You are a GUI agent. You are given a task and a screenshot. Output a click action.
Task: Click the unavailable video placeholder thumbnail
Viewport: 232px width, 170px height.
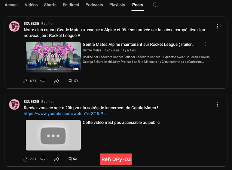point(53,135)
